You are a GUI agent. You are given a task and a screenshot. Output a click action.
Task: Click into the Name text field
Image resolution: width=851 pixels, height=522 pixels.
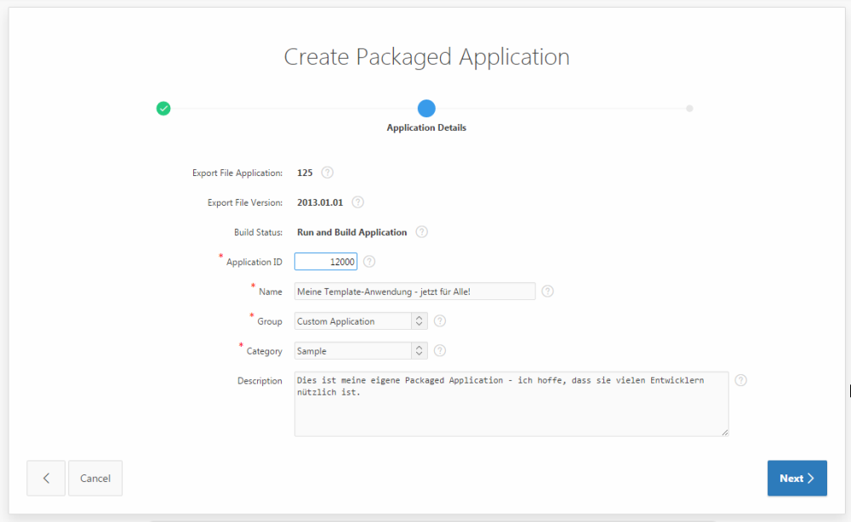pos(414,292)
